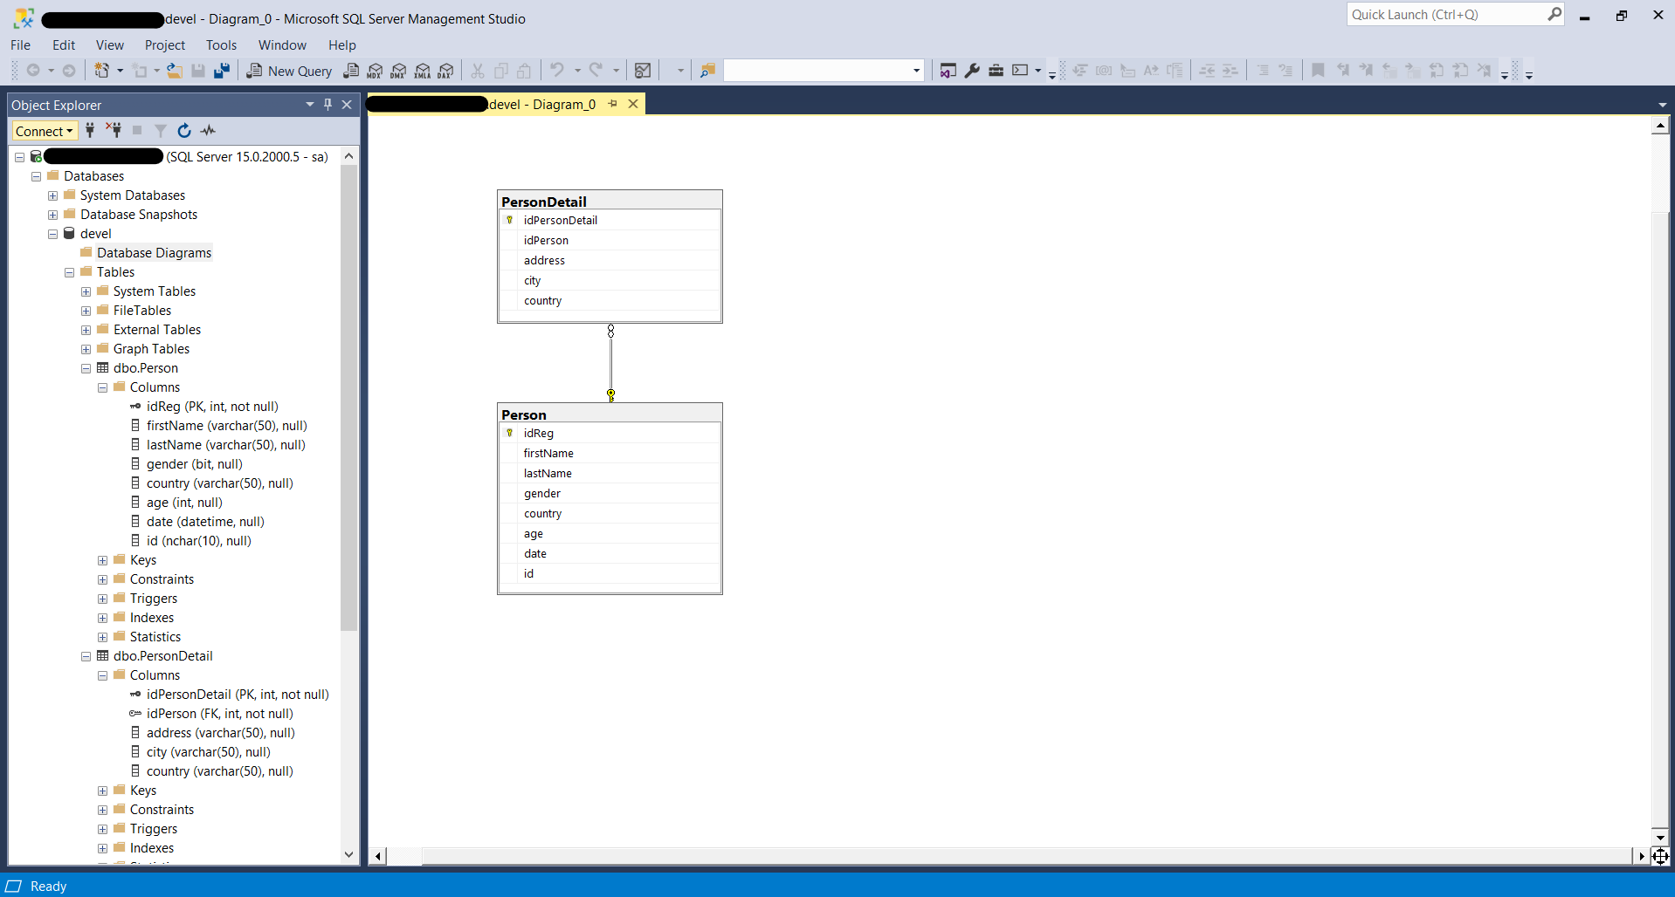Toggle auto-hide pin on Object Explorer panel
Screen dimensions: 1675x897
(x=327, y=105)
